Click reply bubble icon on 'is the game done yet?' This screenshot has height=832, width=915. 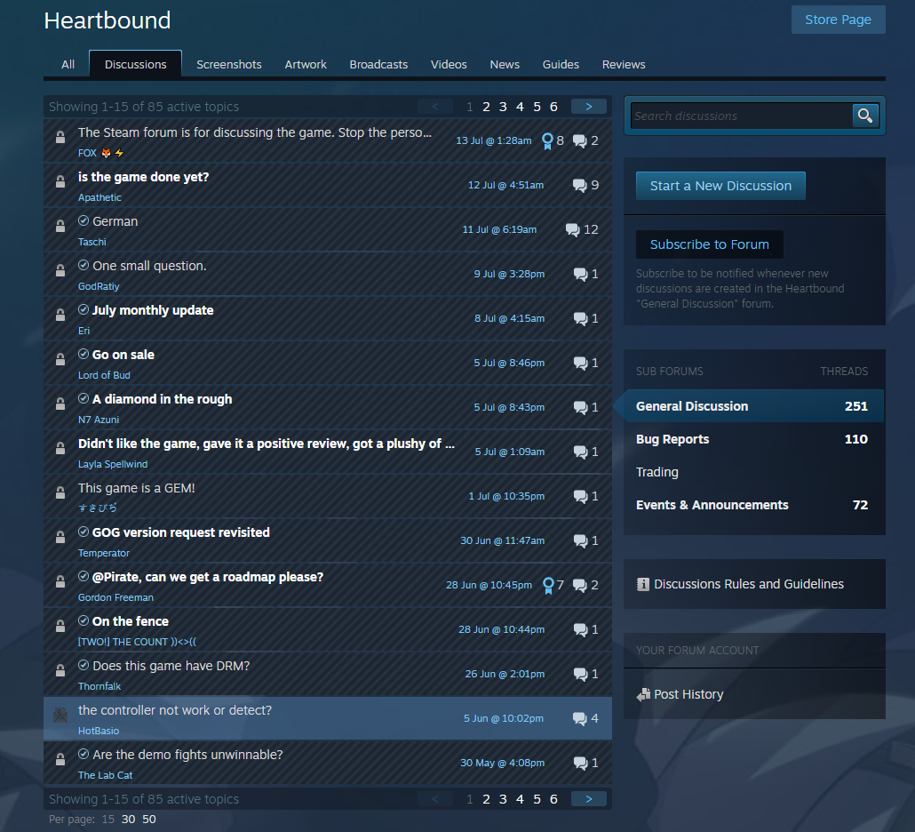(579, 185)
